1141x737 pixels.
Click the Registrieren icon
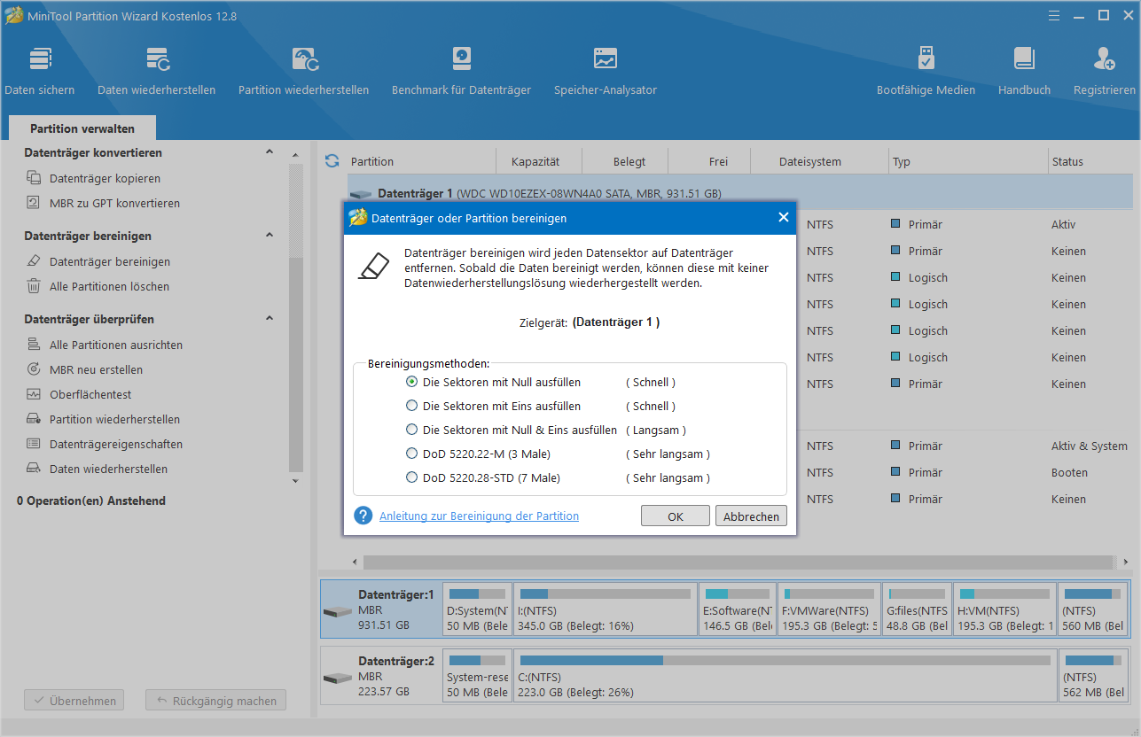(1105, 59)
